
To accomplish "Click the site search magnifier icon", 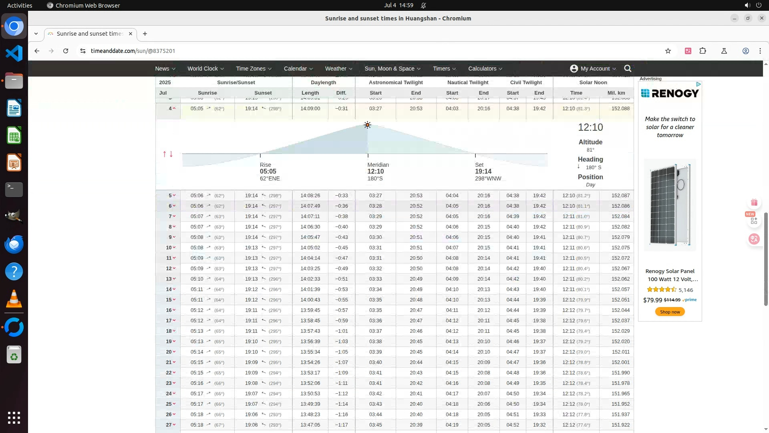I will tap(628, 69).
